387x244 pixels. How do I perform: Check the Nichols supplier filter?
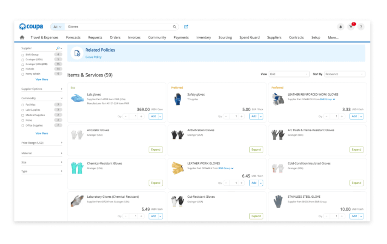23,69
